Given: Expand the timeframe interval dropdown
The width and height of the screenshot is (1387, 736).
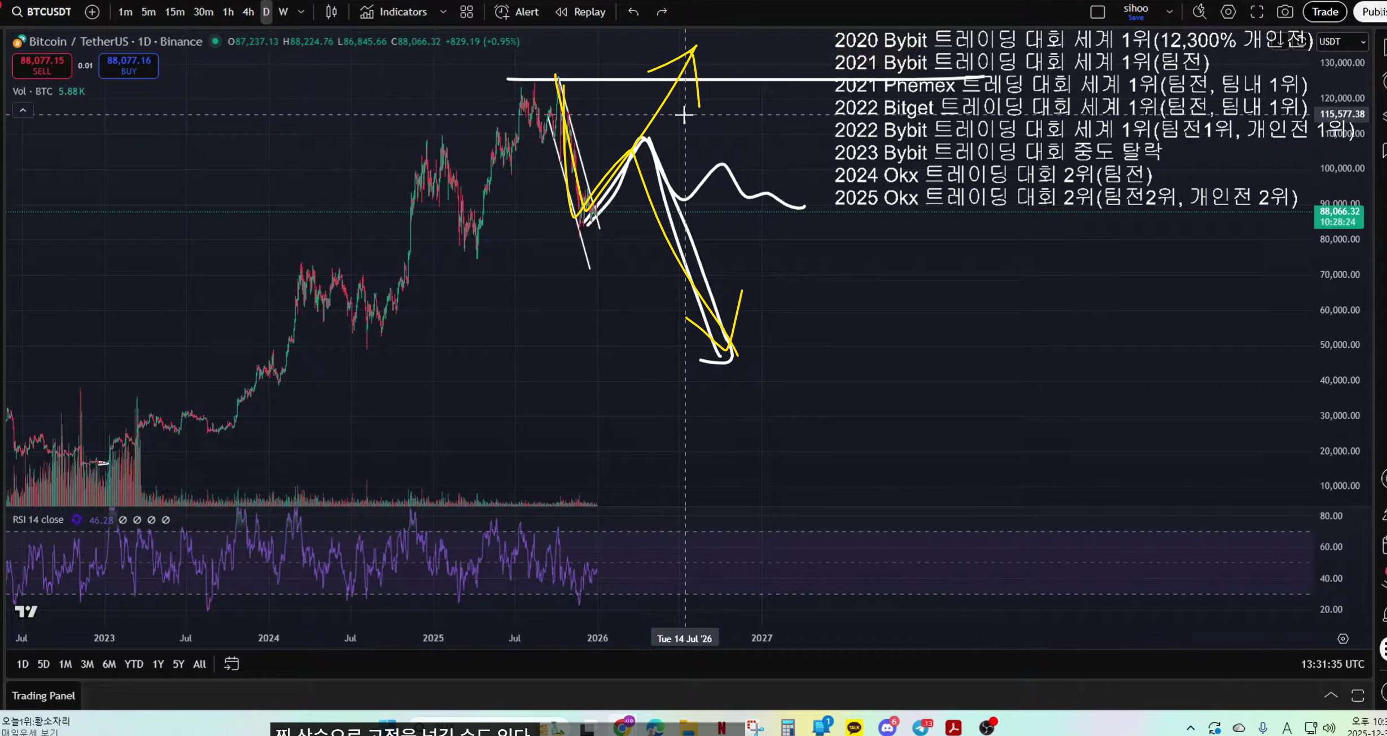Looking at the screenshot, I should coord(301,12).
